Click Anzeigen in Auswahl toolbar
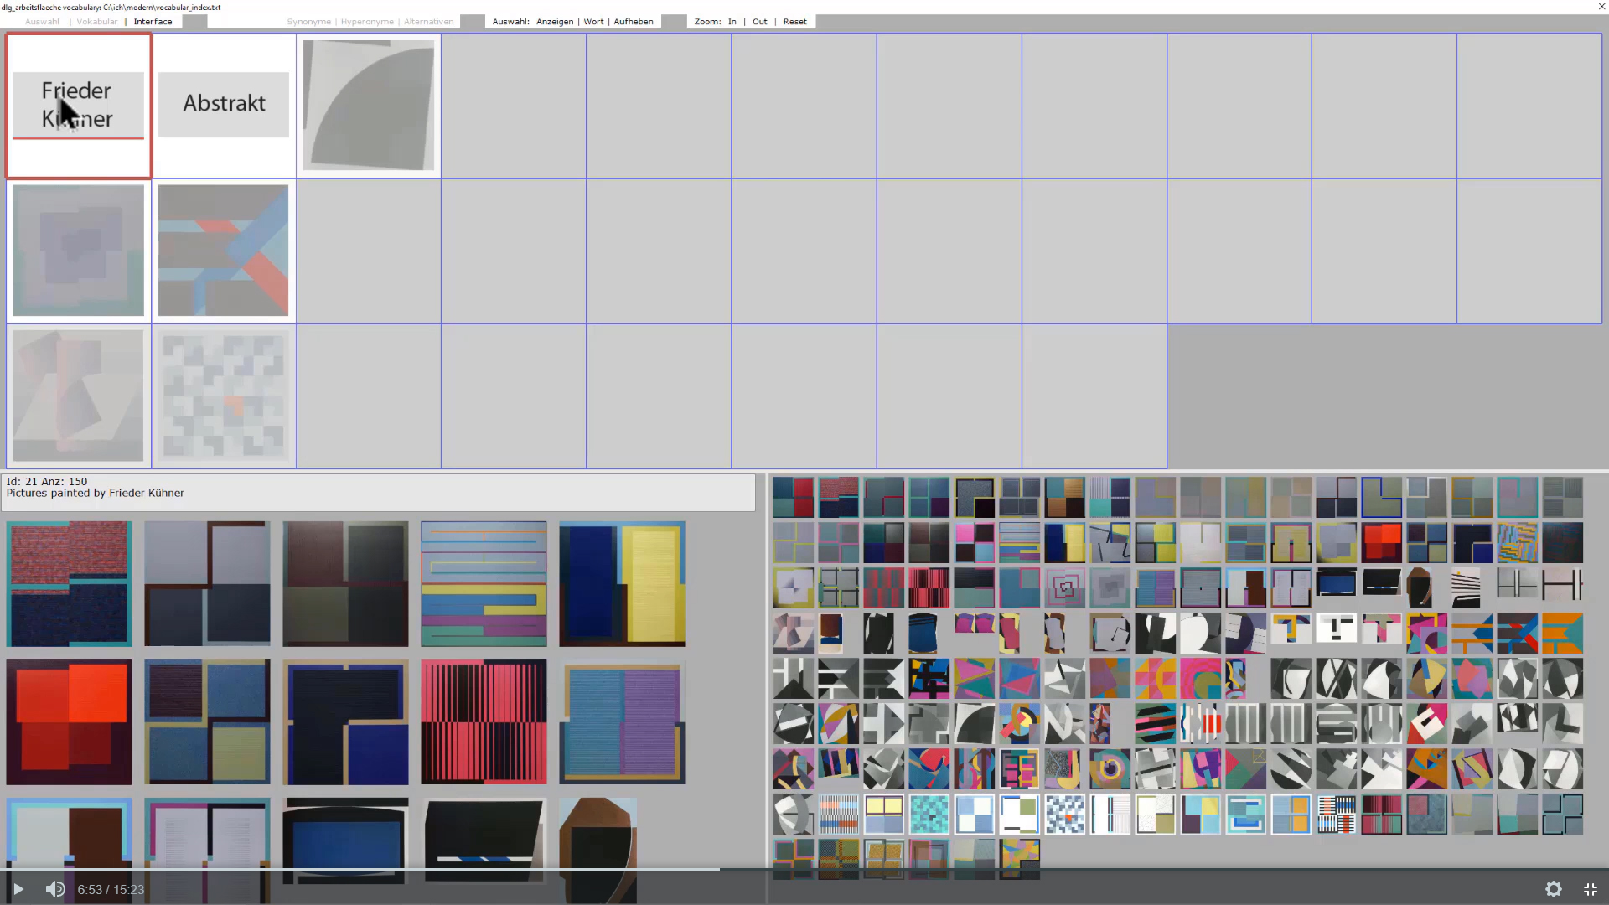 click(554, 22)
